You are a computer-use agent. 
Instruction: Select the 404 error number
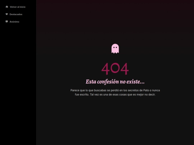coord(115,69)
